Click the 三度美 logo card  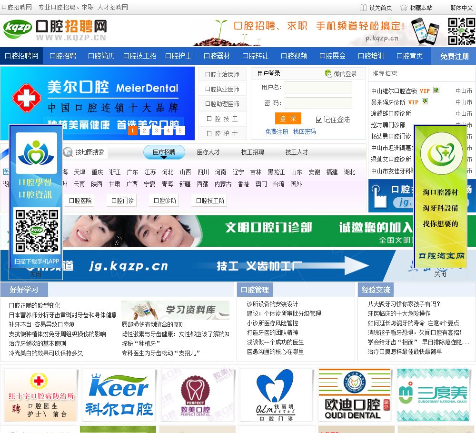433,395
